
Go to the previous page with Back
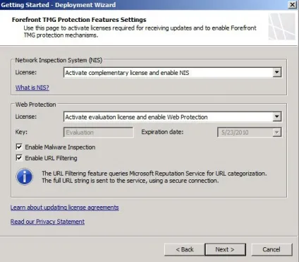point(185,249)
